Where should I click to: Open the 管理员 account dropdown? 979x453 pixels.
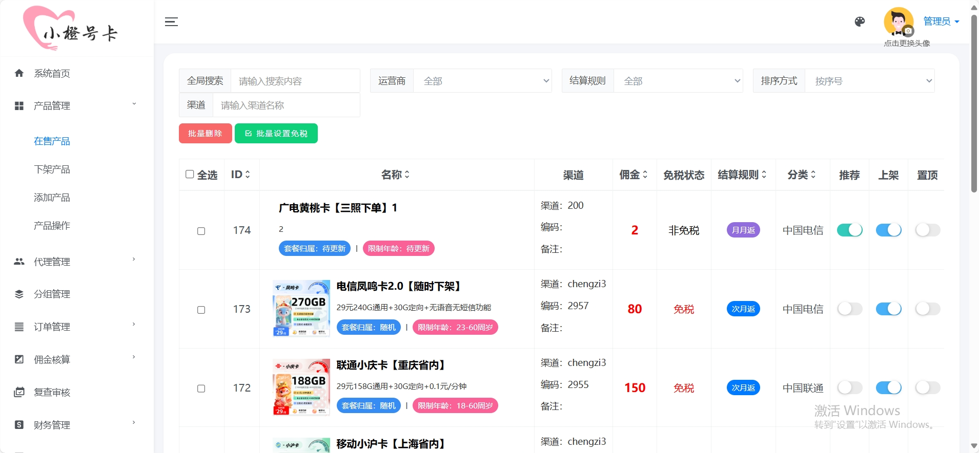pyautogui.click(x=941, y=21)
